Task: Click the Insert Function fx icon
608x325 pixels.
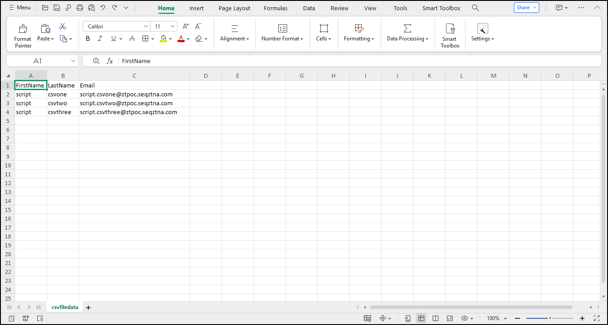Action: [110, 61]
